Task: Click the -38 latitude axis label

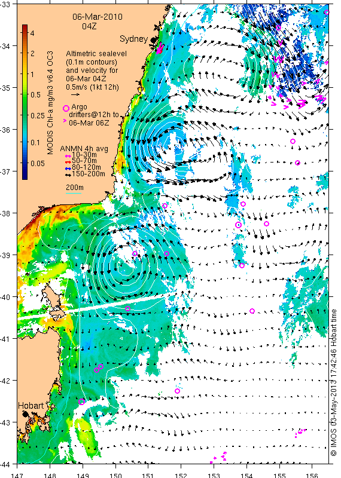Action: pyautogui.click(x=5, y=213)
